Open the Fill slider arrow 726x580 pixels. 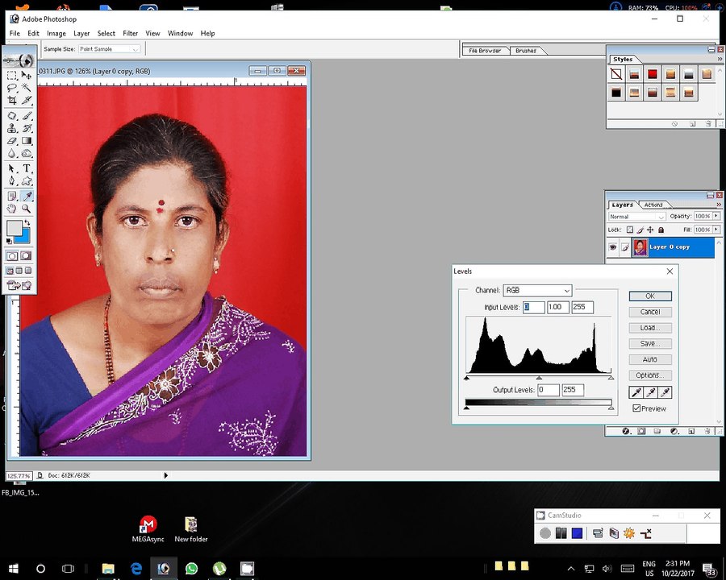[x=716, y=230]
